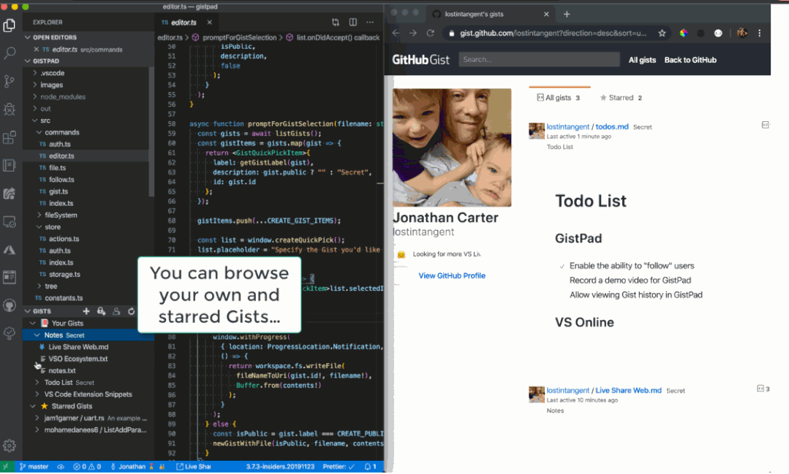The height and width of the screenshot is (474, 789).
Task: Expand the fileSystem folder
Action: pyautogui.click(x=61, y=215)
